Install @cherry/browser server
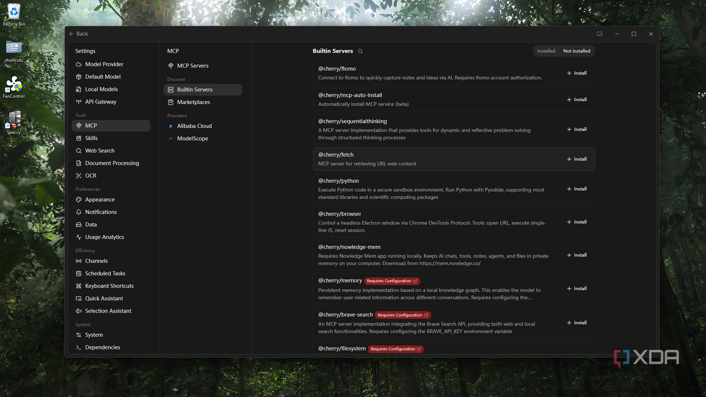This screenshot has width=706, height=397. click(x=577, y=222)
